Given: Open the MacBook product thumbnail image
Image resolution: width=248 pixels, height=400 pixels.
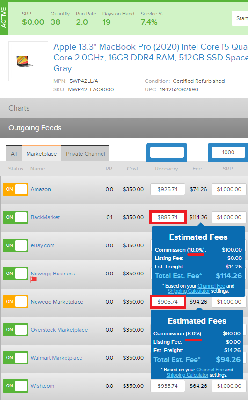Looking at the screenshot, I should pyautogui.click(x=28, y=61).
